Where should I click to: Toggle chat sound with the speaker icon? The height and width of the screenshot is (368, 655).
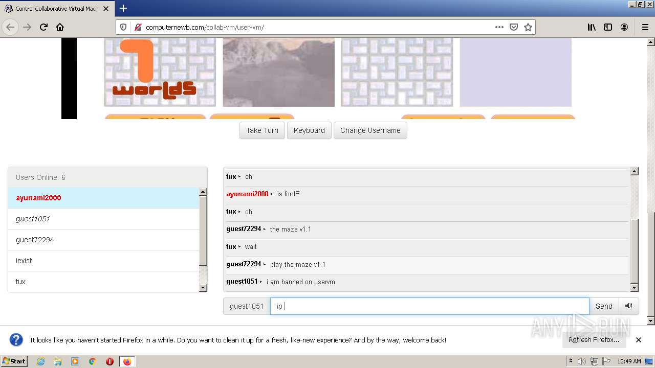629,306
